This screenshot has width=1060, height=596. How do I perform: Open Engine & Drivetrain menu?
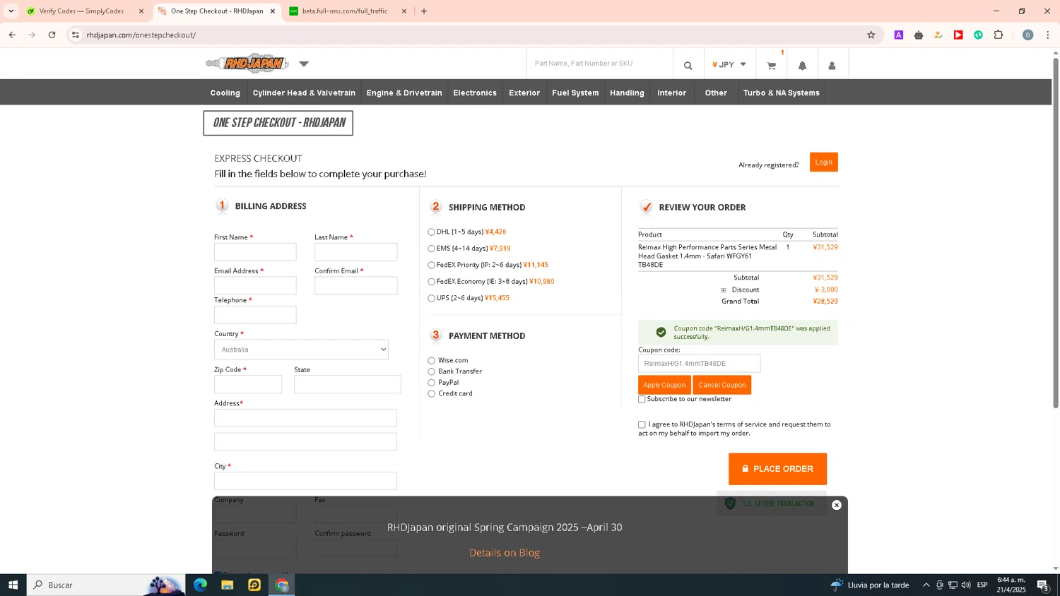tap(404, 93)
